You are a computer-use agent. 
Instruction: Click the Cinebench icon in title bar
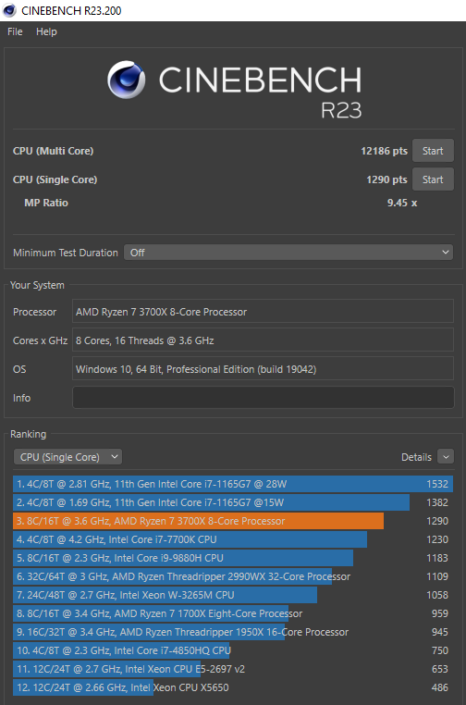(x=9, y=10)
